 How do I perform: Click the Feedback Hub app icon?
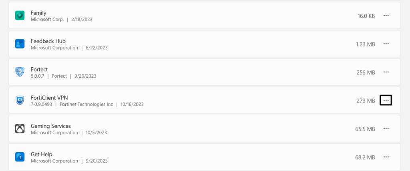point(20,44)
